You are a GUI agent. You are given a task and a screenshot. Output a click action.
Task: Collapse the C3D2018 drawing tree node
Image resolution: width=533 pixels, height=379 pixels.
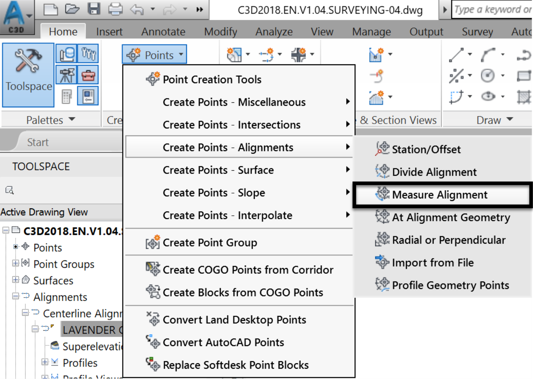click(6, 230)
